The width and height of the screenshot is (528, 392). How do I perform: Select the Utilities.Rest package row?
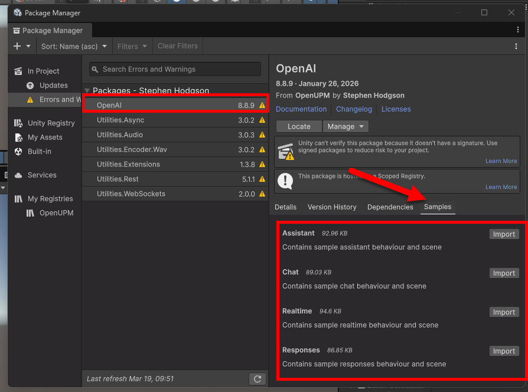click(175, 179)
